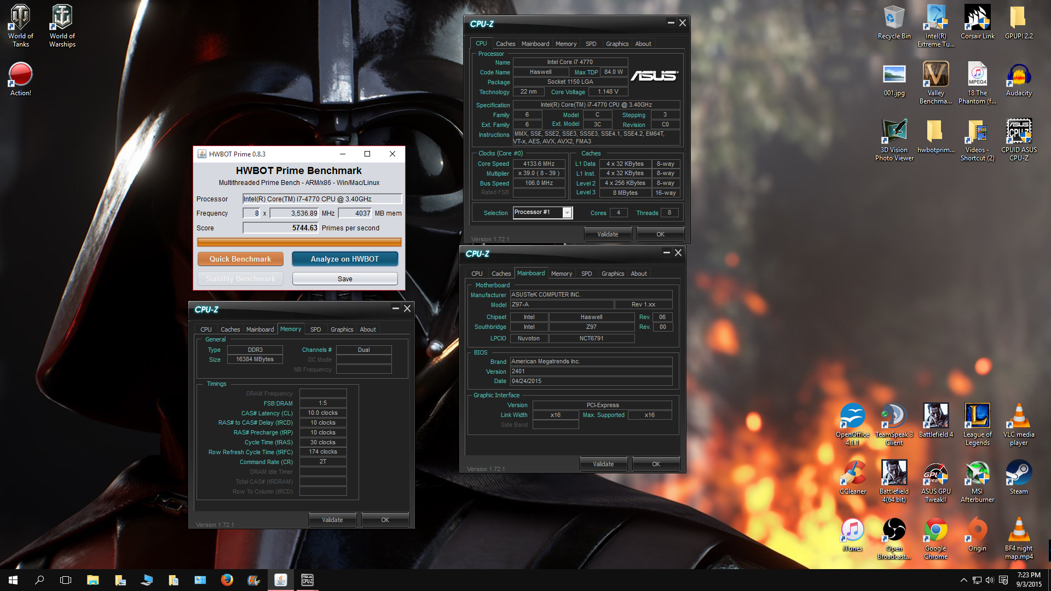
Task: Launch MSI Afterburner icon
Action: (x=977, y=480)
